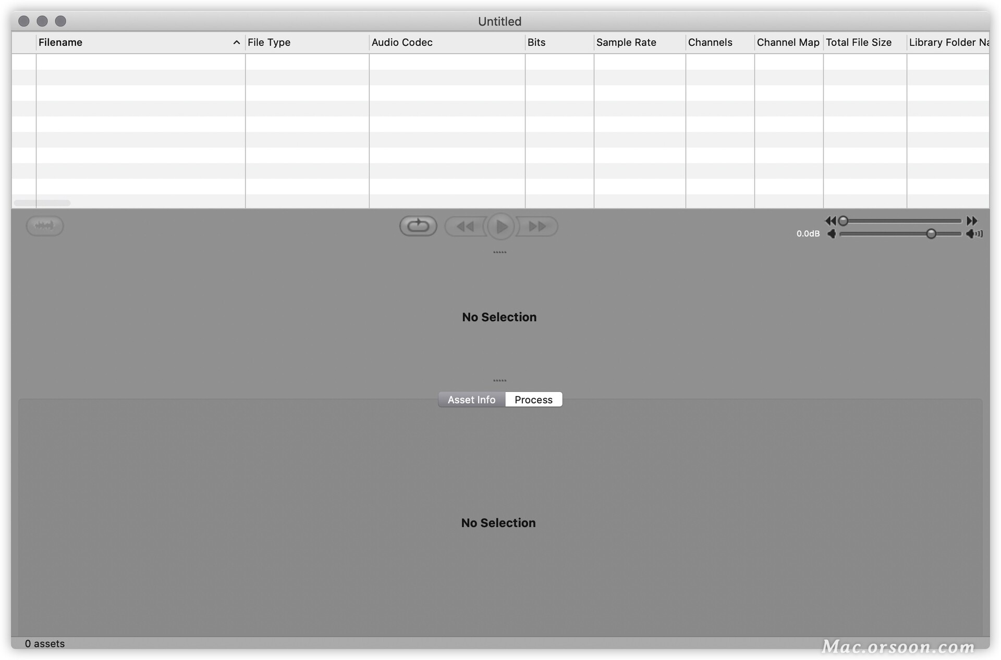The height and width of the screenshot is (660, 1001).
Task: Click the 0.0dB volume readout
Action: pos(808,234)
